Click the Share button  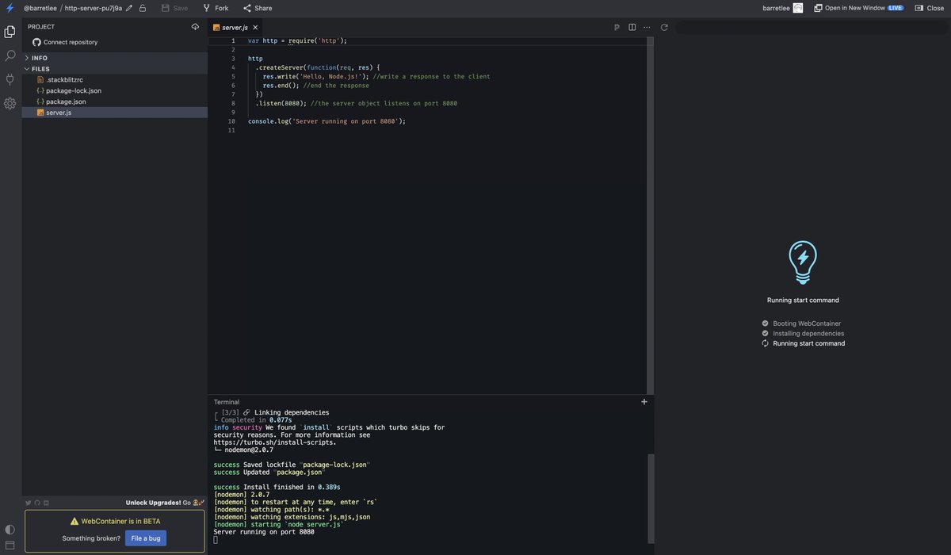click(x=258, y=8)
